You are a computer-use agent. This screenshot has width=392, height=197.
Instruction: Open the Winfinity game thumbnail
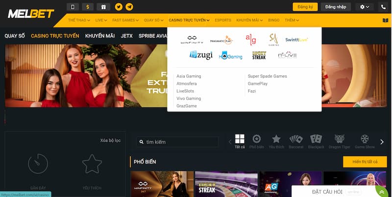coord(162,184)
